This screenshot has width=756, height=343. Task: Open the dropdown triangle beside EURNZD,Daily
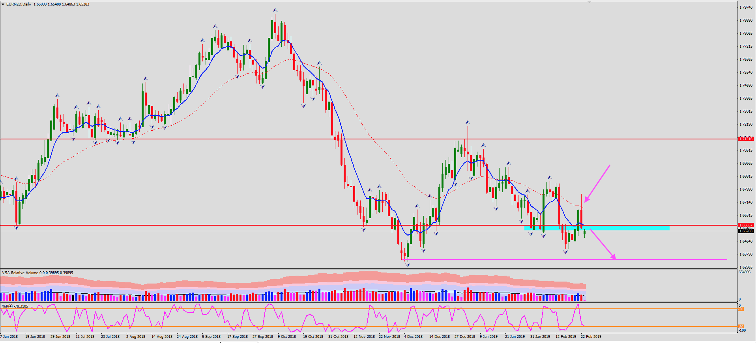pos(3,4)
